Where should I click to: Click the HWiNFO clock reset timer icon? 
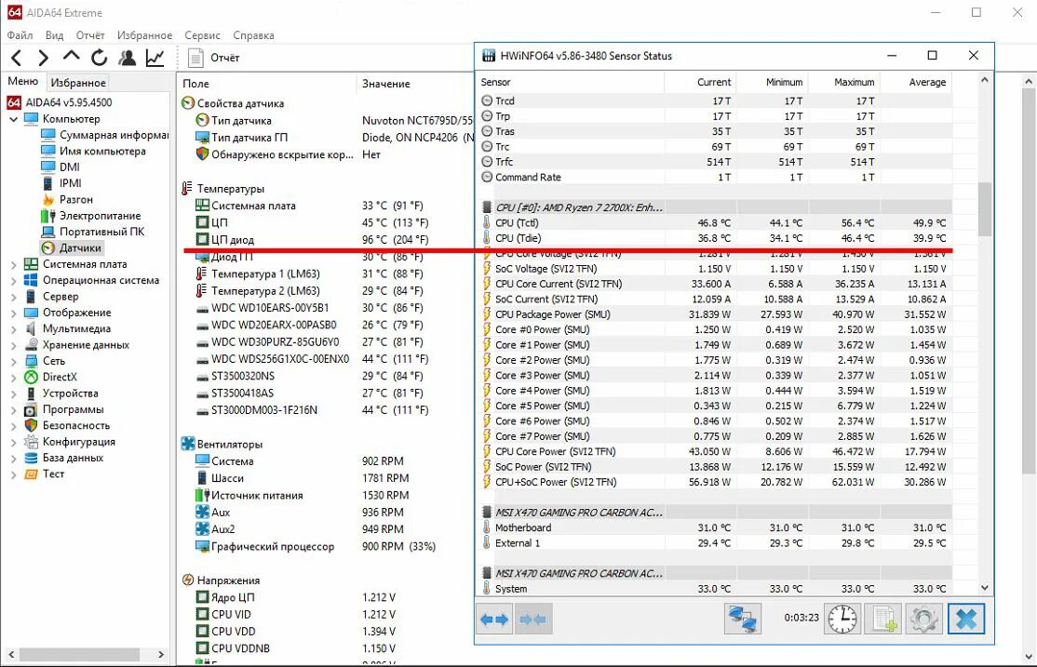click(842, 620)
